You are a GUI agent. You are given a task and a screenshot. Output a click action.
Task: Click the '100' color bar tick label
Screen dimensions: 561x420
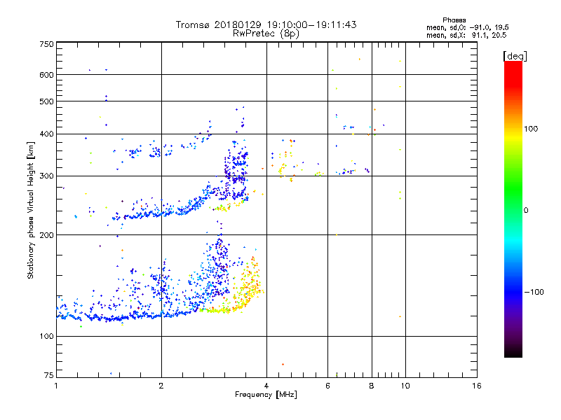(531, 129)
